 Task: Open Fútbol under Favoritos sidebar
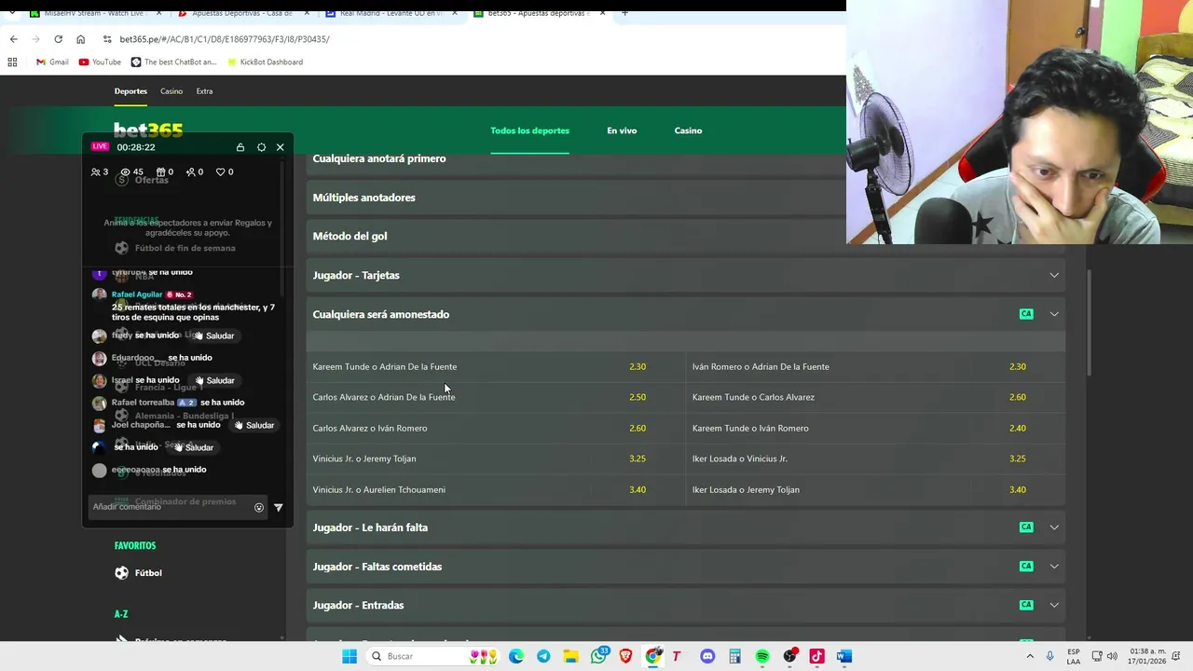[138, 573]
